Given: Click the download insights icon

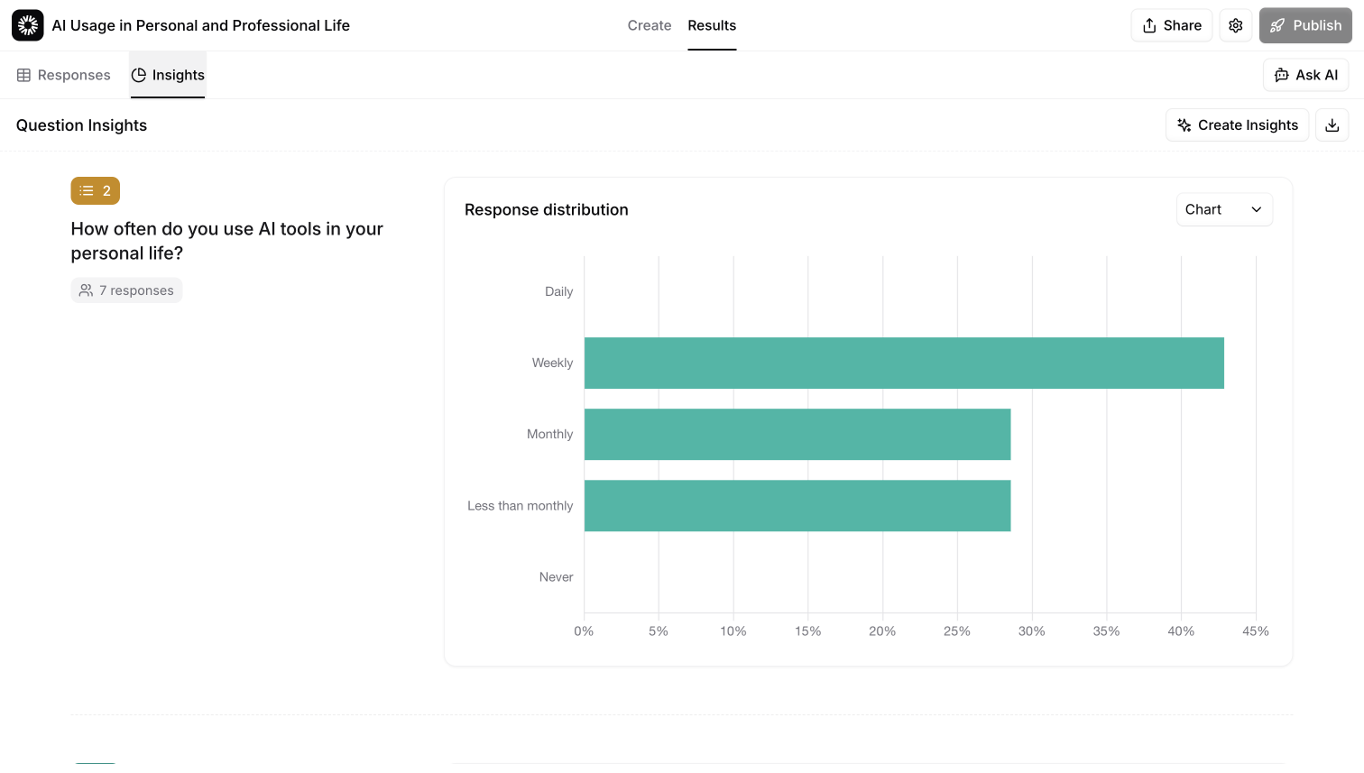Looking at the screenshot, I should (x=1332, y=124).
